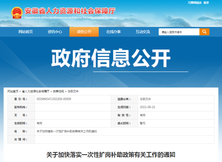Open the 在线办事 navigation item

[x=114, y=32]
